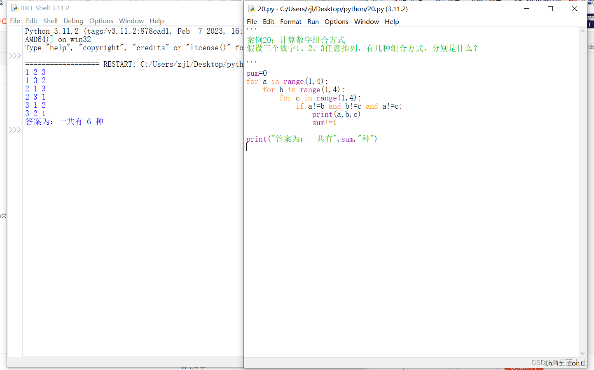This screenshot has width=594, height=370.
Task: Open Format menu in 20.py editor
Action: [291, 21]
